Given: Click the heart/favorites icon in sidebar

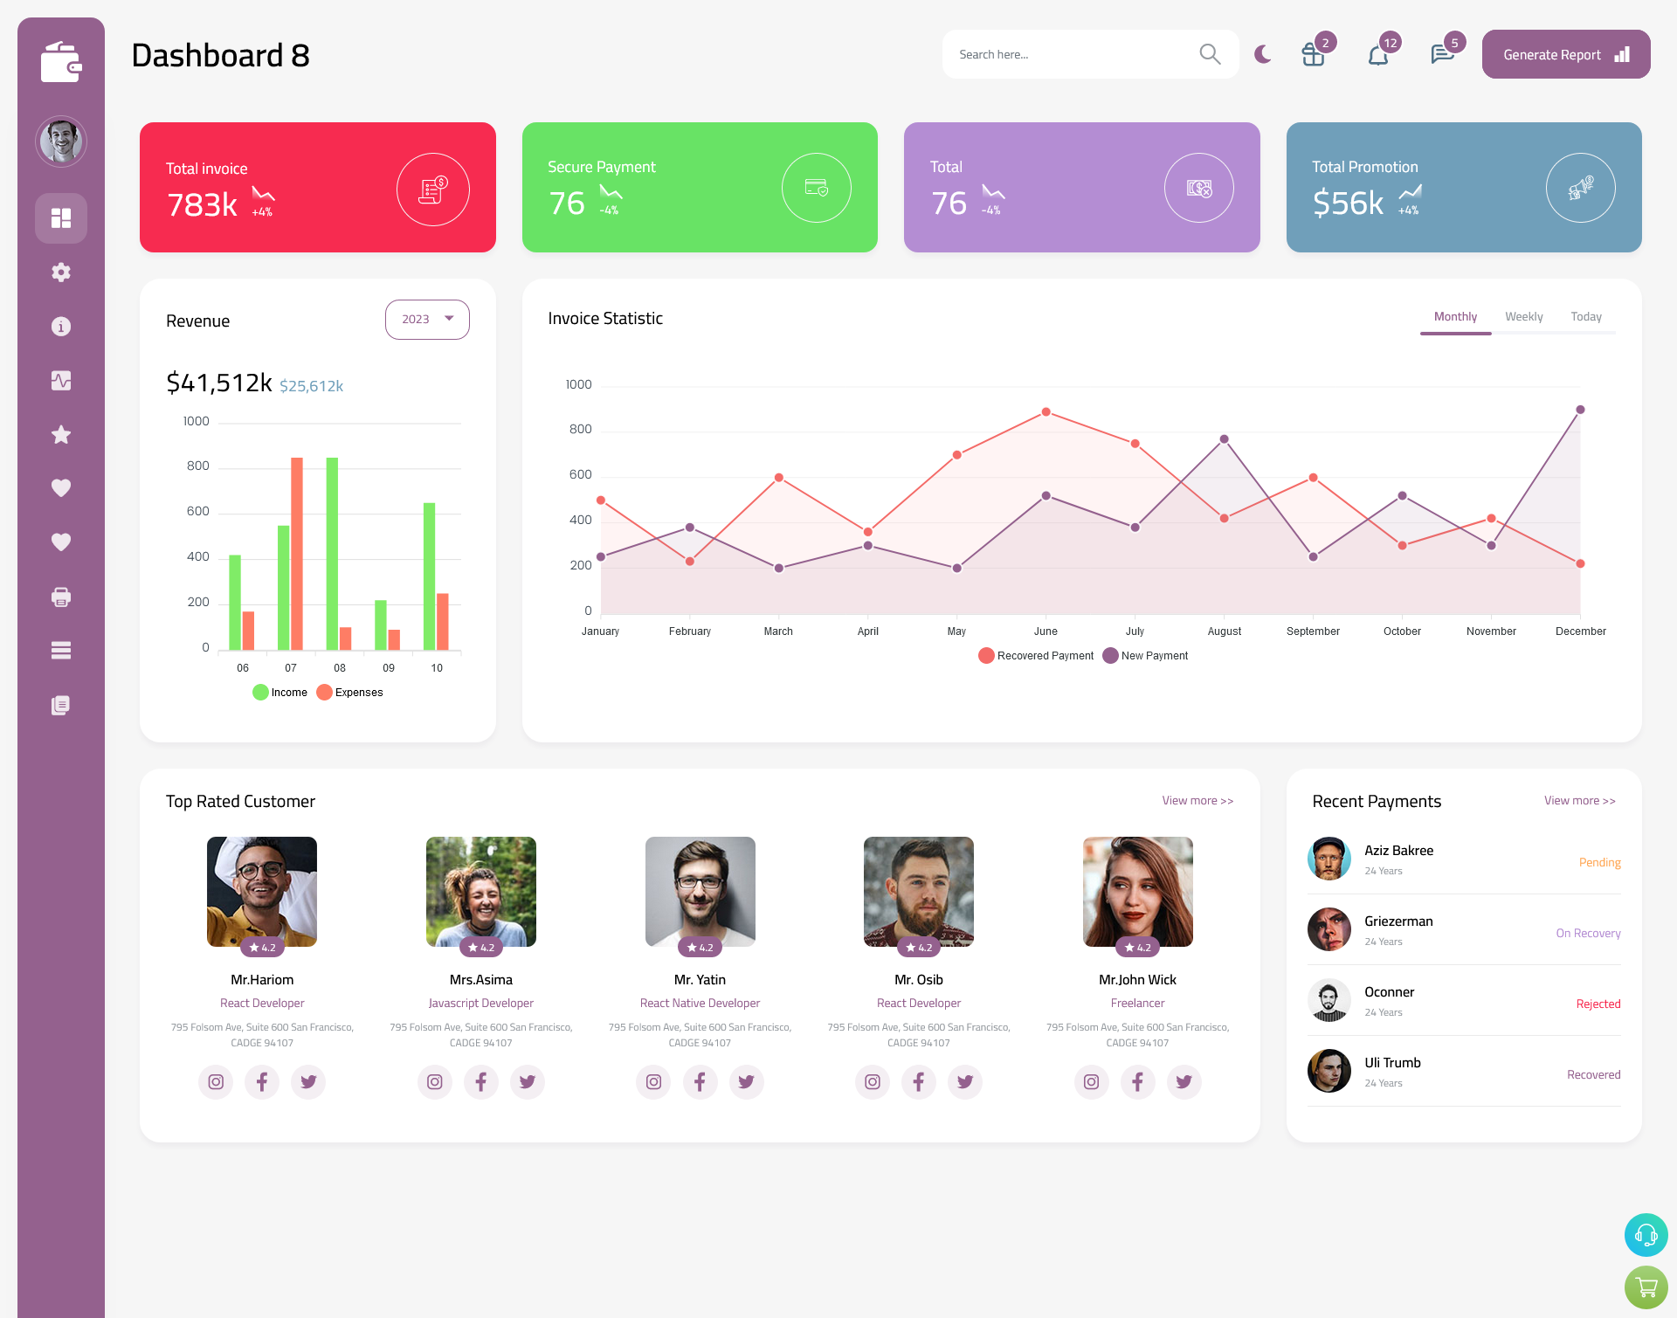Looking at the screenshot, I should point(61,487).
